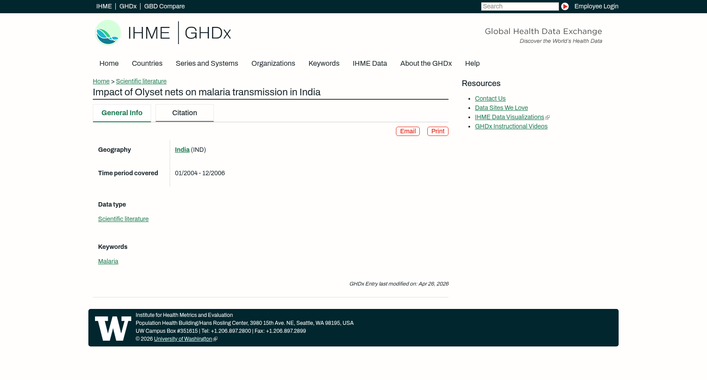Click Scientific literature breadcrumb link
The height and width of the screenshot is (380, 707).
click(141, 81)
